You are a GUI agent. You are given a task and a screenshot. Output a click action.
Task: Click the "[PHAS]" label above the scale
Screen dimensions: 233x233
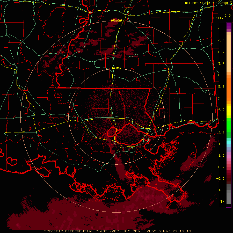[219, 18]
